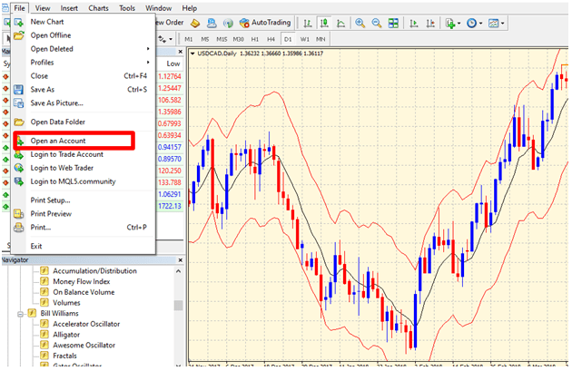Image resolution: width=572 pixels, height=371 pixels.
Task: Select the M15 timeframe
Action: (222, 39)
